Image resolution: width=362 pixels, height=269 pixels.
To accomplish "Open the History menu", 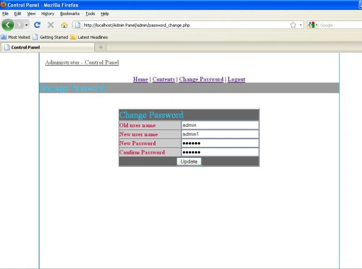I will (48, 14).
